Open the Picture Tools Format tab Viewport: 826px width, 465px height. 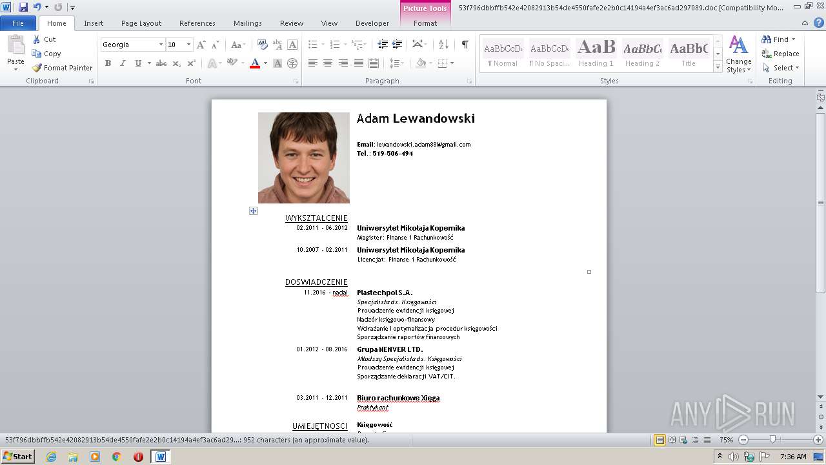point(425,23)
